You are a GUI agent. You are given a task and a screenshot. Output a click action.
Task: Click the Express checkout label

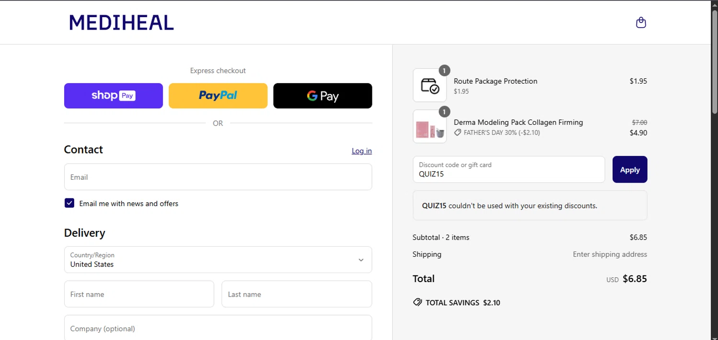(218, 71)
